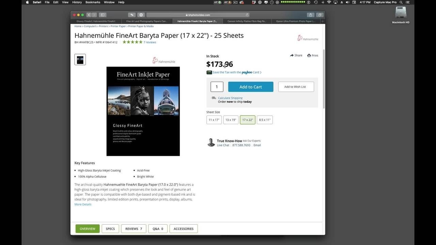
Task: Go to the Printers breadcrumb link
Action: pos(104,26)
